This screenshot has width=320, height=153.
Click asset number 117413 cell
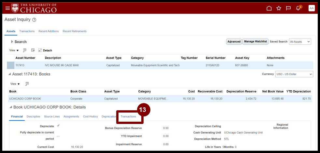pyautogui.click(x=20, y=66)
